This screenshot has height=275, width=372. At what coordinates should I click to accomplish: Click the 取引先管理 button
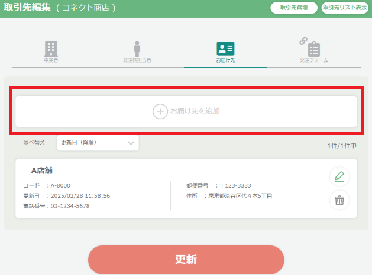[294, 8]
